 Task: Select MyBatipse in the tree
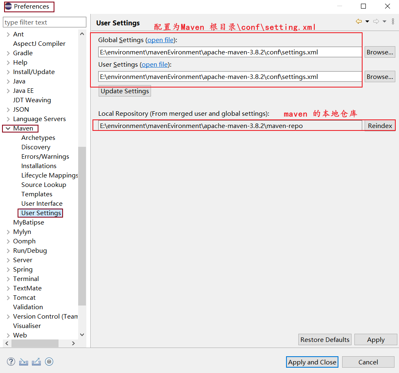coord(29,222)
